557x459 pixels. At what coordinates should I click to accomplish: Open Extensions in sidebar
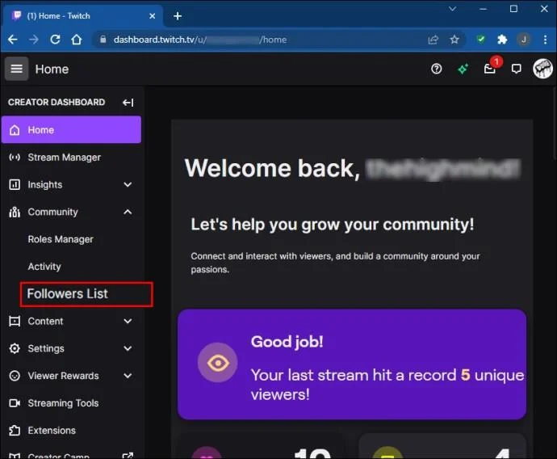52,431
